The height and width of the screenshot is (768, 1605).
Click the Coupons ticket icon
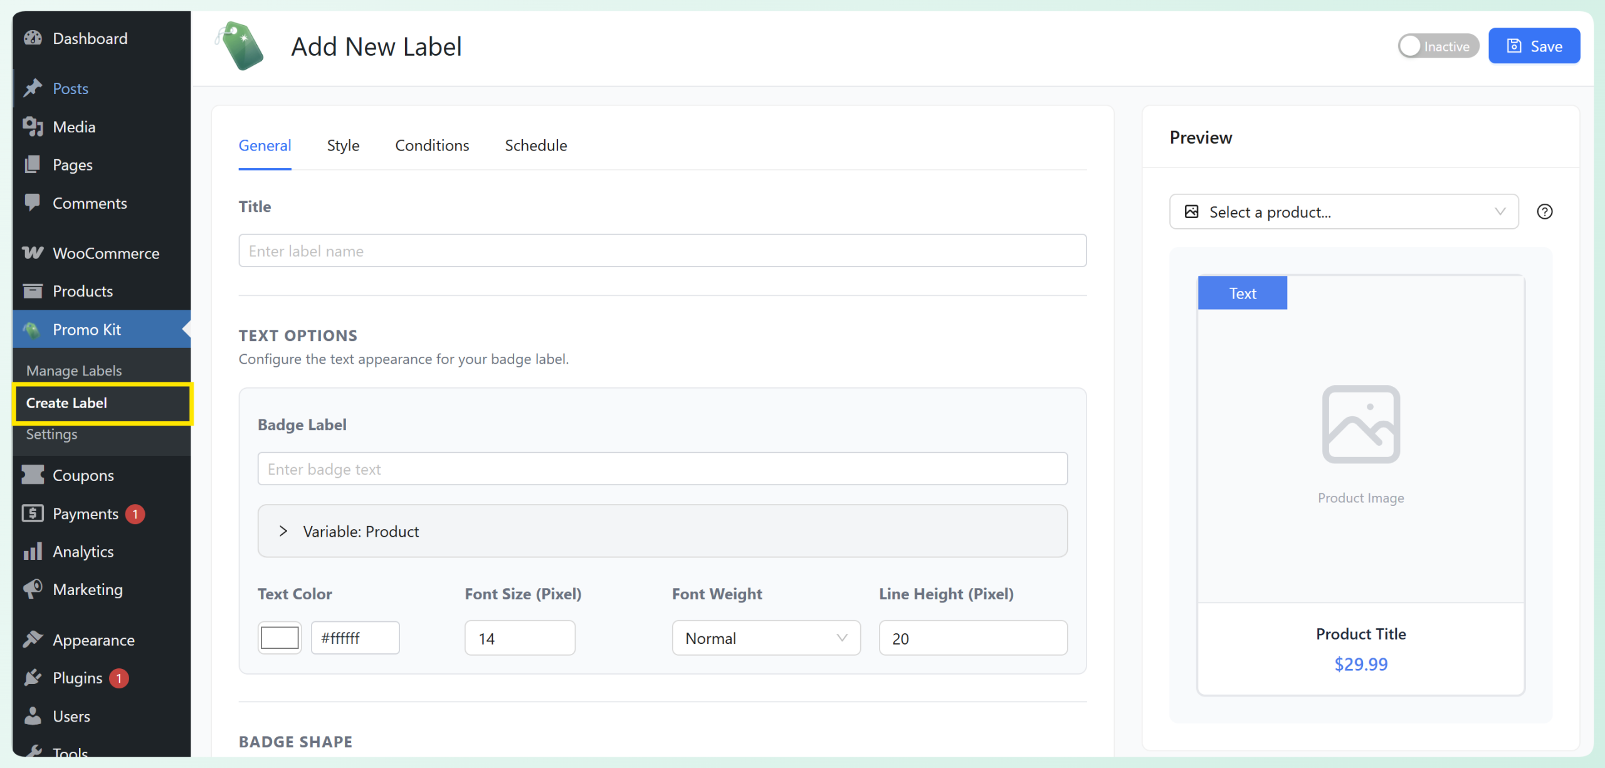(x=33, y=475)
